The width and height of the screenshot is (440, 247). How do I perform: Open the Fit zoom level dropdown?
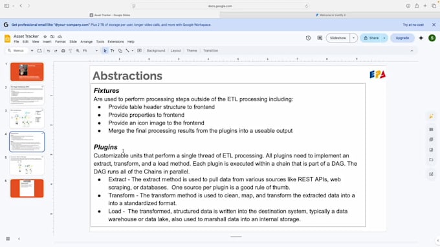coord(90,51)
